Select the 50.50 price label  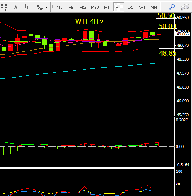pyautogui.click(x=166, y=16)
